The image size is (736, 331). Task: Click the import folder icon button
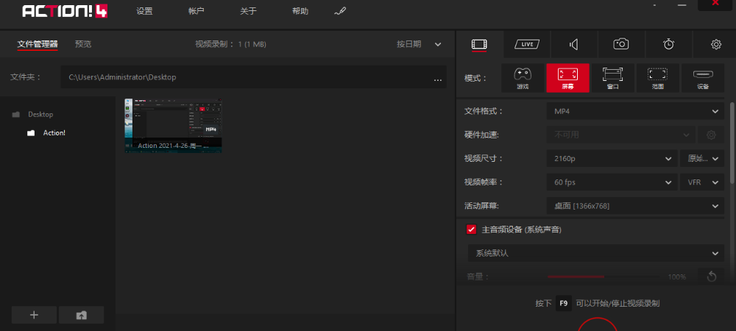point(81,315)
